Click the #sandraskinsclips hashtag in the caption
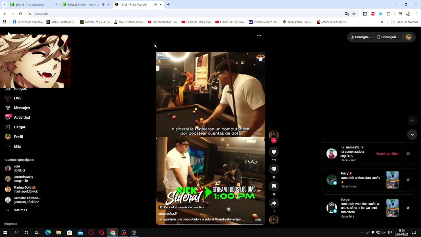The height and width of the screenshot is (237, 421). [228, 220]
